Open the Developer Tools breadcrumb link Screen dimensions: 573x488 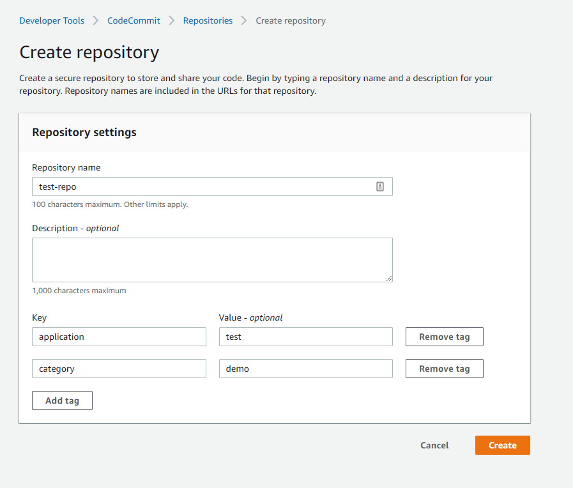(52, 20)
